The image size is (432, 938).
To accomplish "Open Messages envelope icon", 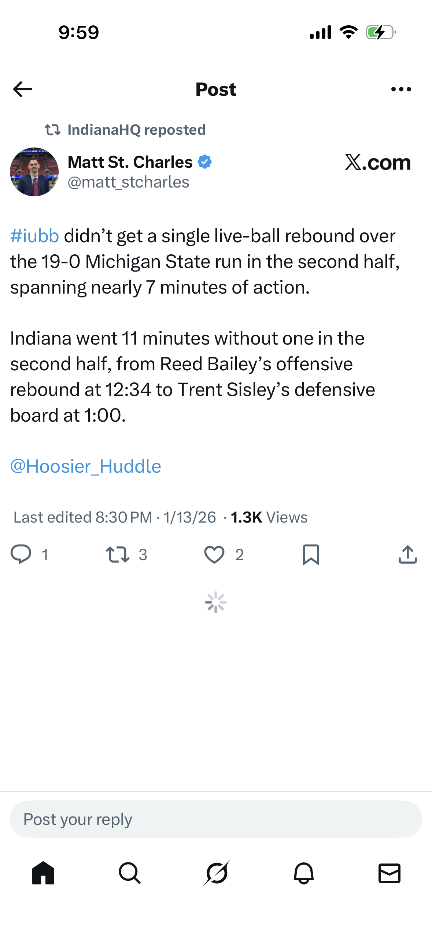I will [389, 873].
